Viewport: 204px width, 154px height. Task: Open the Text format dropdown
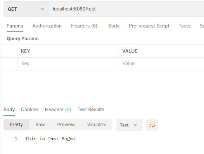point(129,125)
